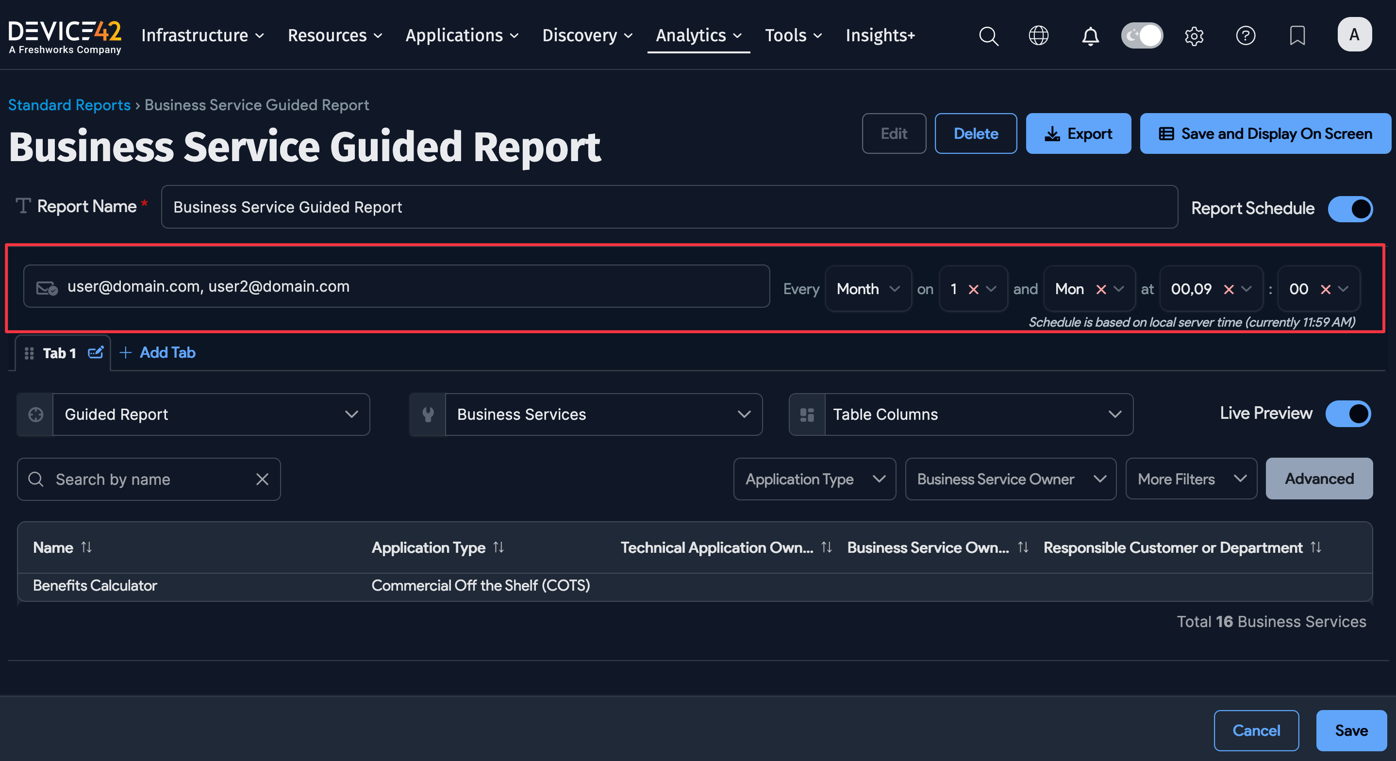Click the bookmark icon in header
This screenshot has width=1396, height=761.
(x=1297, y=36)
